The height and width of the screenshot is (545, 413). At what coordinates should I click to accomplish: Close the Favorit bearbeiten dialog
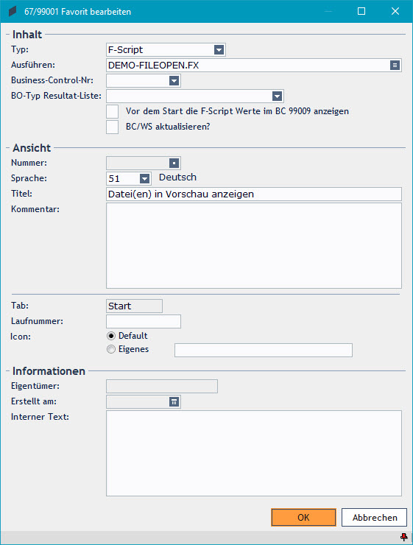point(395,11)
